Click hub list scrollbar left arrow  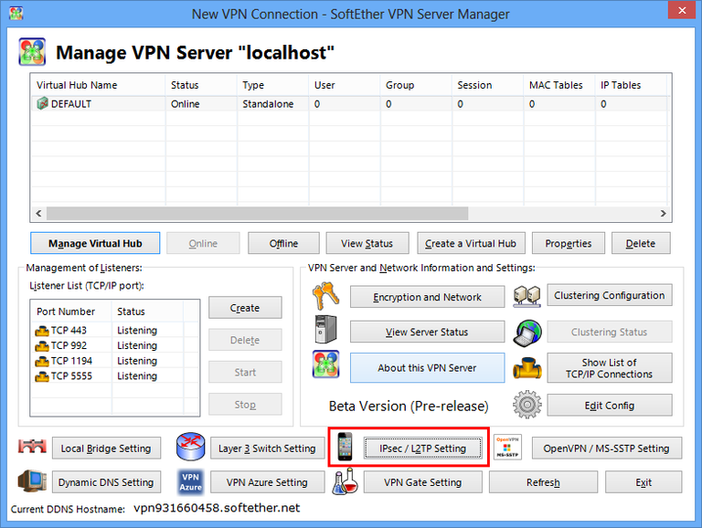pyautogui.click(x=39, y=214)
